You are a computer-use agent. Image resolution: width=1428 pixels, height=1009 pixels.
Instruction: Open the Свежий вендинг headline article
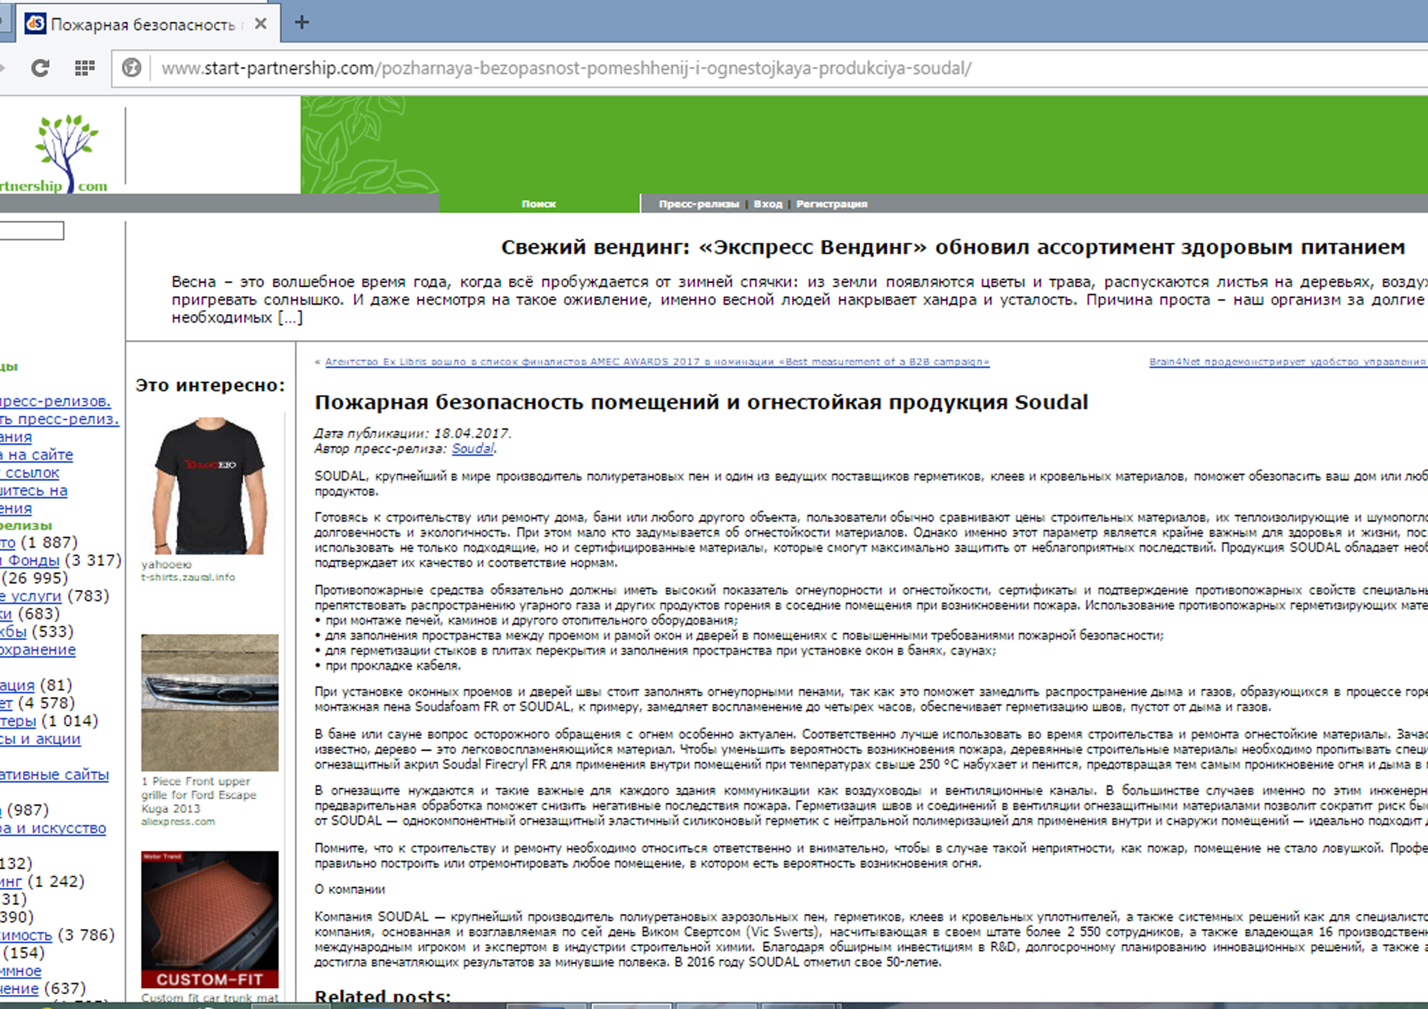(x=953, y=247)
